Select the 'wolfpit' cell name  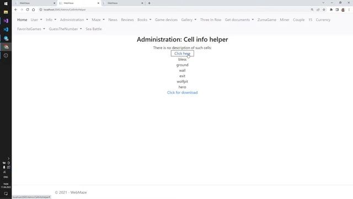[x=183, y=81]
